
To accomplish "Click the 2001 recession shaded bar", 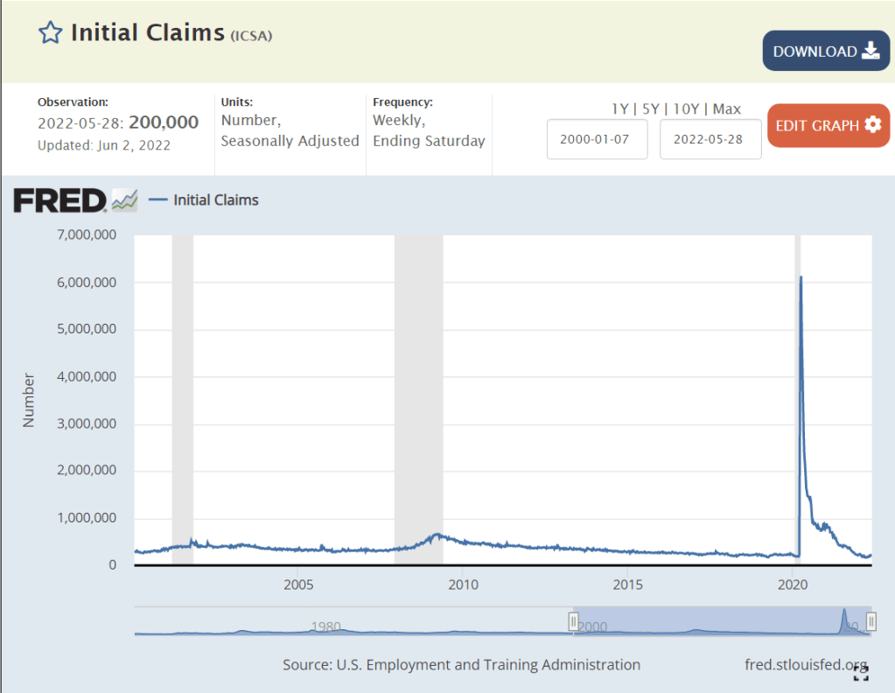I will [x=182, y=394].
